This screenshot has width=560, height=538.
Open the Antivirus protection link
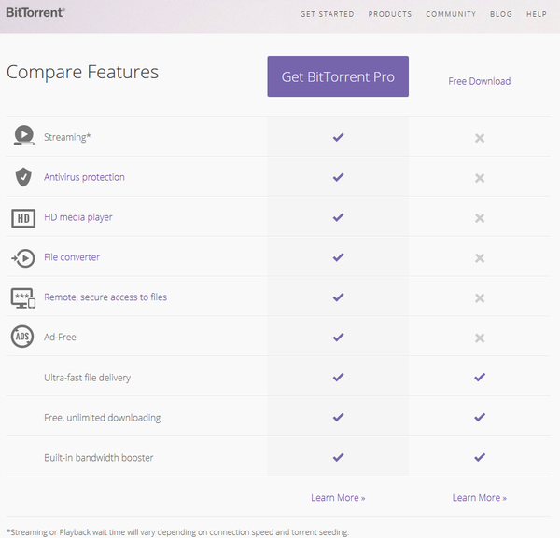point(84,177)
